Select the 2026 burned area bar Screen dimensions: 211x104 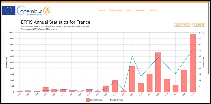pyautogui.click(x=193, y=63)
